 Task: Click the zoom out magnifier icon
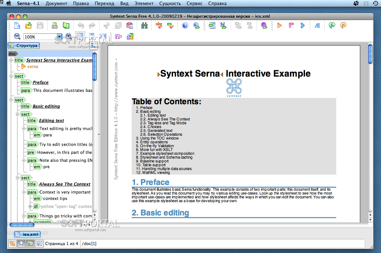[x=17, y=37]
